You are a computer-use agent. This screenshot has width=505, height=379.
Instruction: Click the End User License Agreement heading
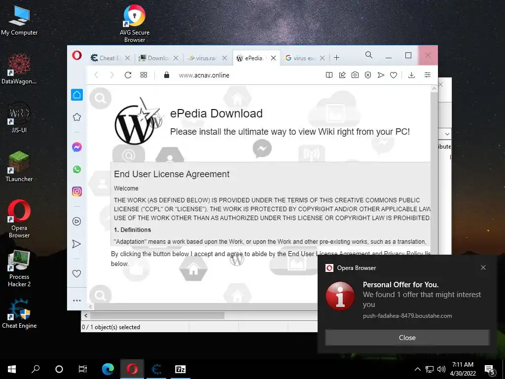[x=171, y=174]
